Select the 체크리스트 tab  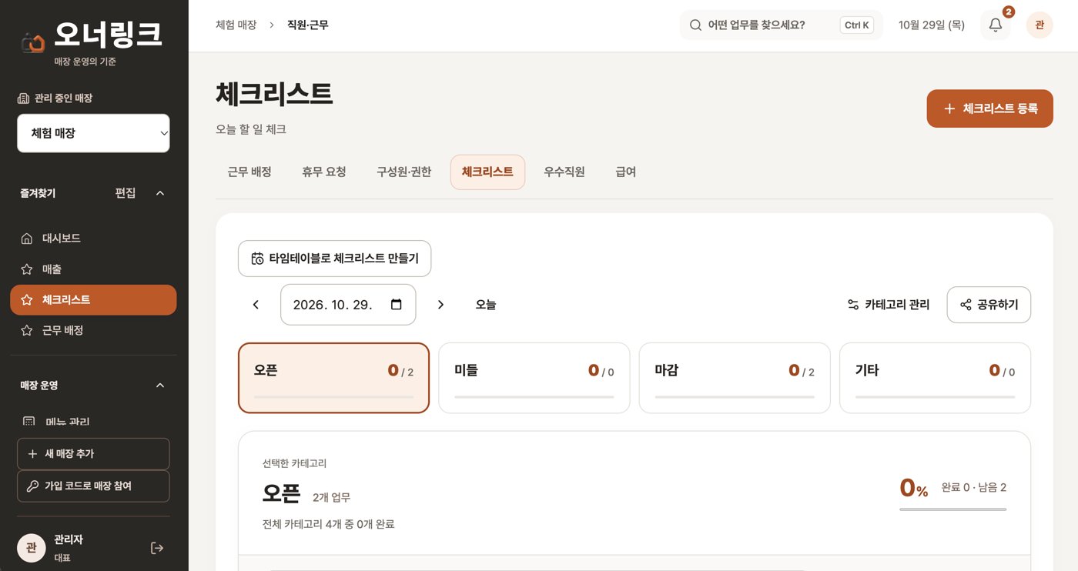487,172
